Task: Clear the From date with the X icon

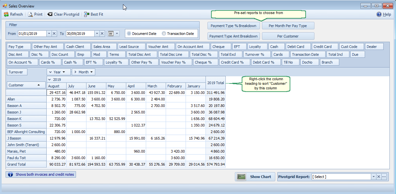Action: [54, 34]
